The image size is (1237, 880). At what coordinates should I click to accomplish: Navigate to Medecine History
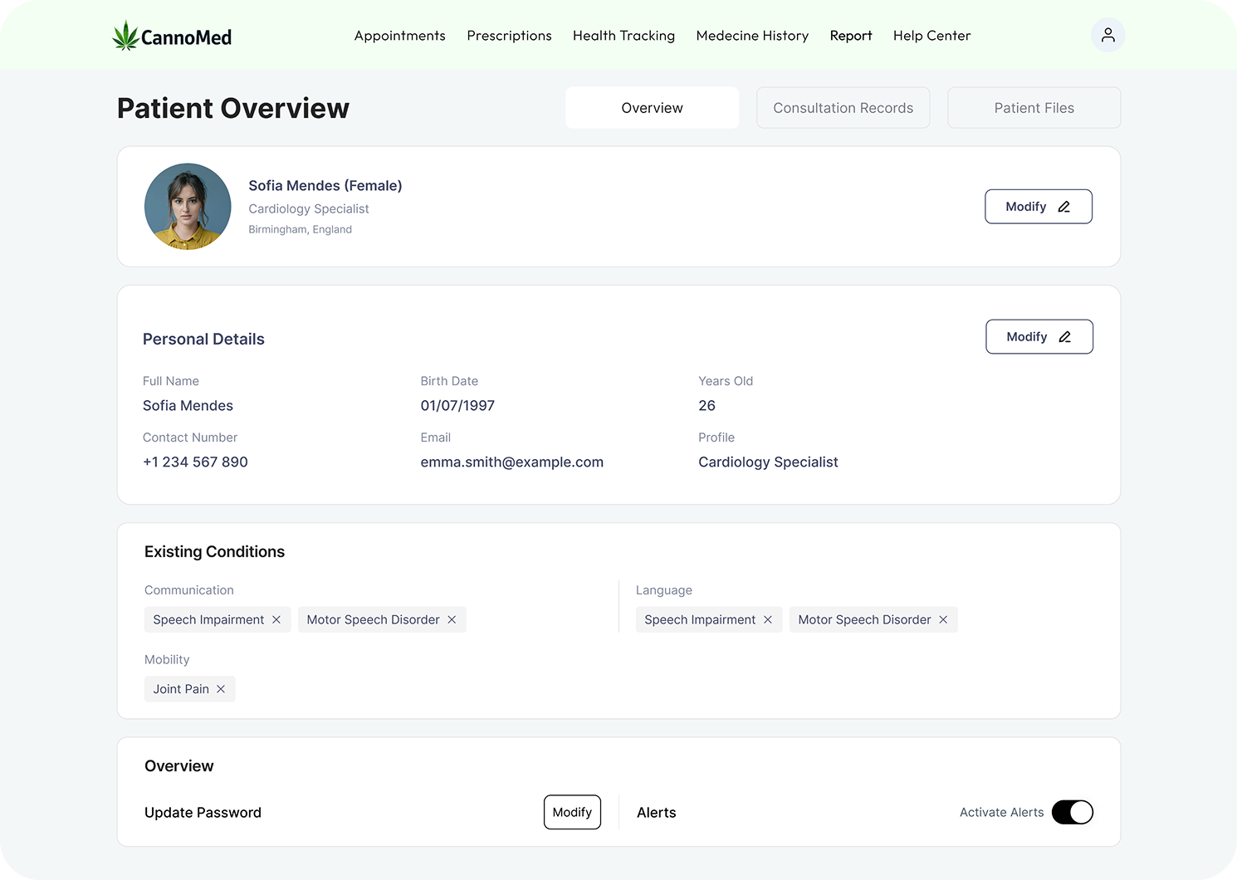coord(752,36)
